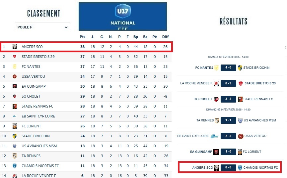Click the Angers SCO club crest in standings

pos(15,47)
